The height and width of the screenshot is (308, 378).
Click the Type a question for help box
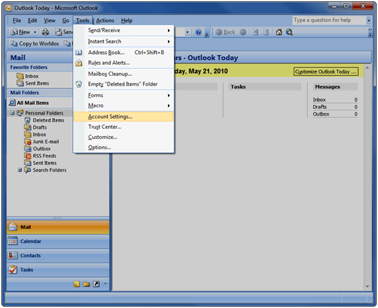329,21
